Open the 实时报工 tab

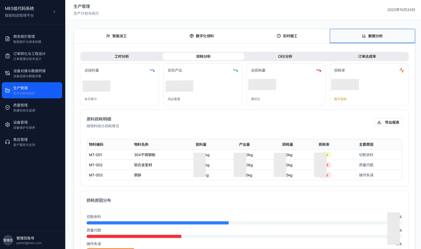287,36
